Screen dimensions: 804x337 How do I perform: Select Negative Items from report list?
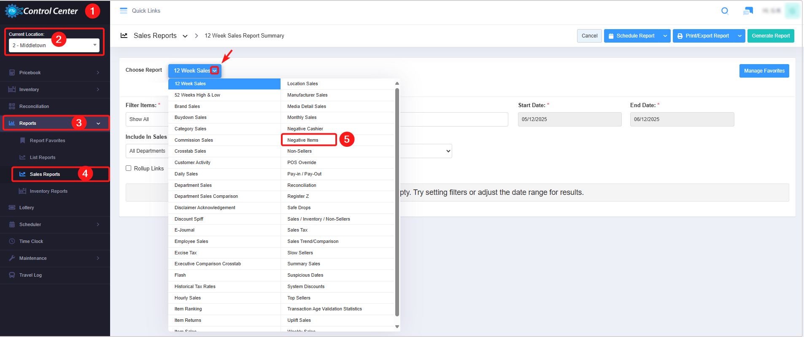tap(303, 140)
